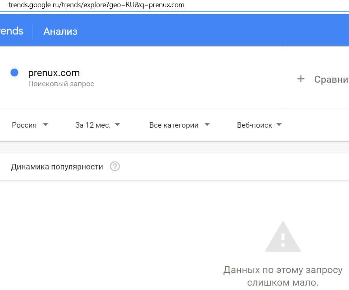
Task: Click the plus icon before Сравнить
Action: click(x=301, y=79)
